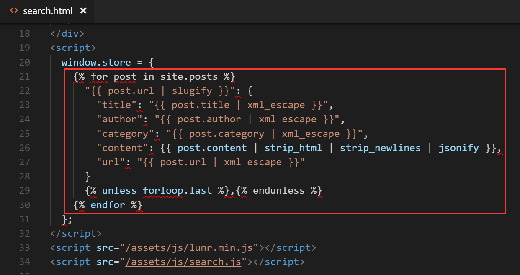
Task: Click the endfor keyword
Action: pyautogui.click(x=108, y=205)
